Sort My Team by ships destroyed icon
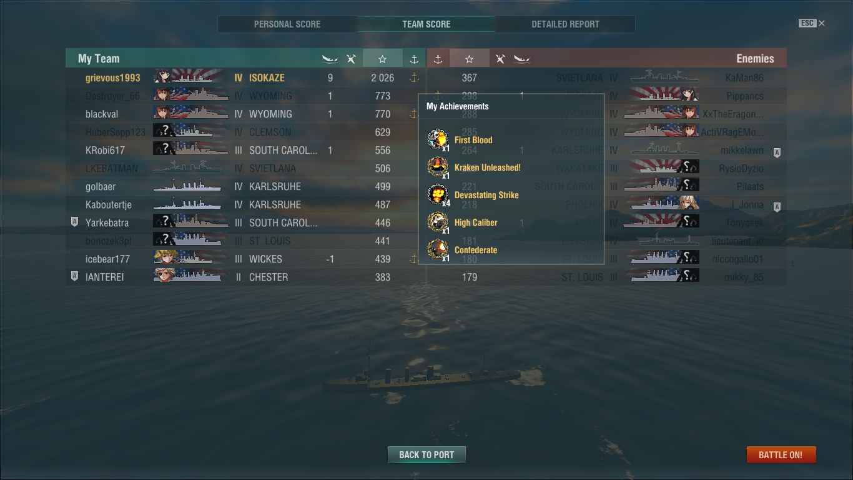The image size is (853, 480). [330, 59]
